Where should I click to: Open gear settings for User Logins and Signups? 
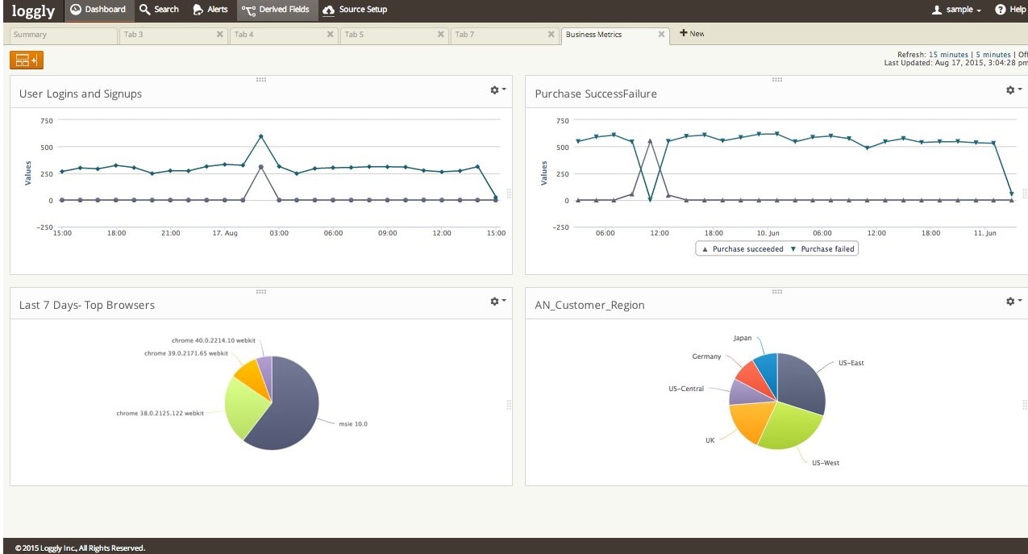pyautogui.click(x=496, y=90)
